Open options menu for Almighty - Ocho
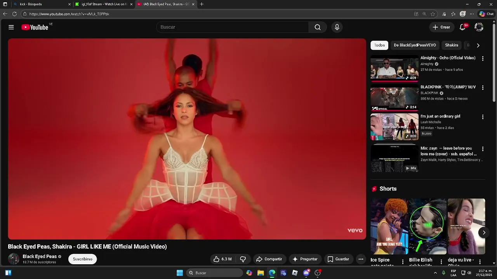 point(483,59)
